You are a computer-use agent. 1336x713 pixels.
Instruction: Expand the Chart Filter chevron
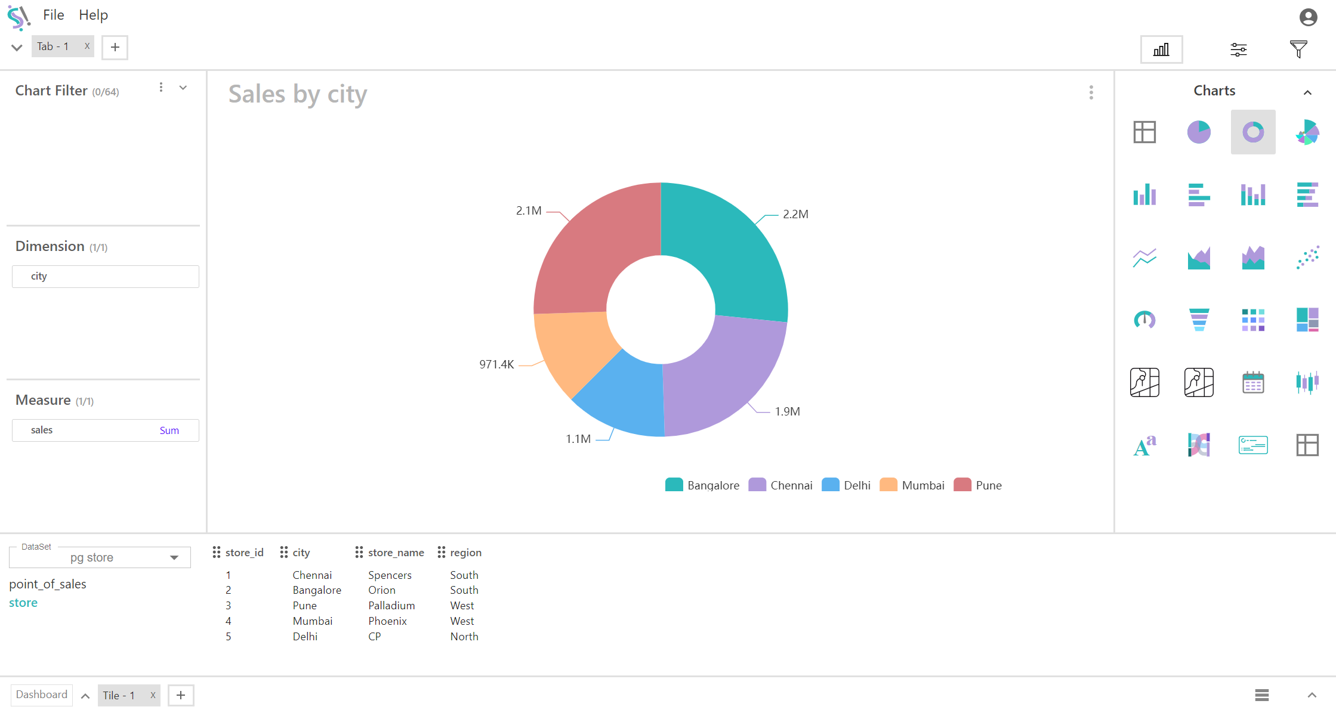(x=183, y=88)
